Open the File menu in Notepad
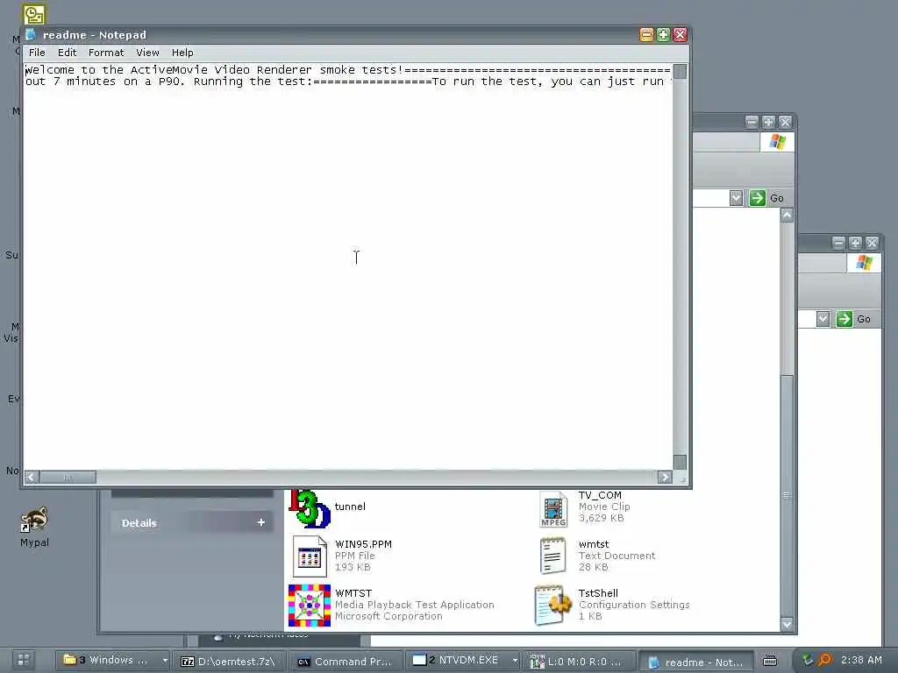 (x=37, y=53)
